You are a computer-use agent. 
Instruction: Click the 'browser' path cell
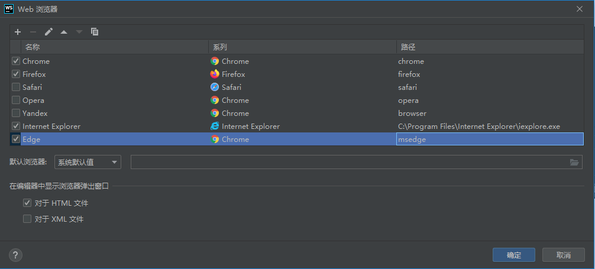490,113
